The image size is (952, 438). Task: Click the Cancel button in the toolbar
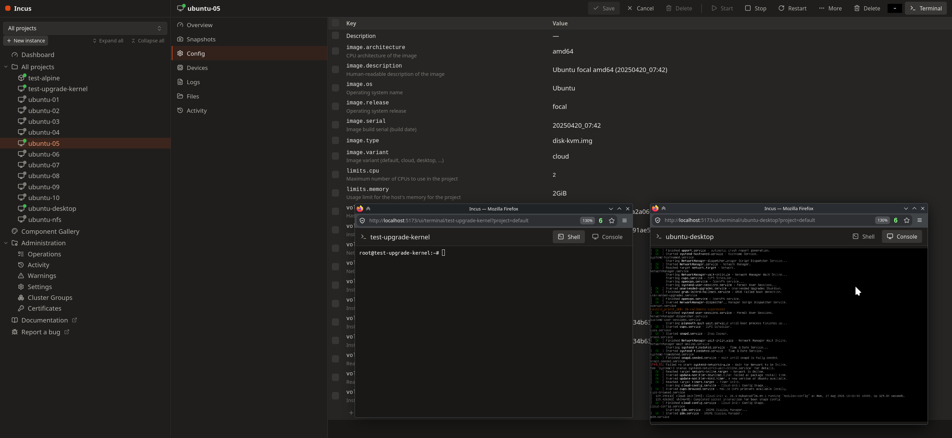(640, 8)
